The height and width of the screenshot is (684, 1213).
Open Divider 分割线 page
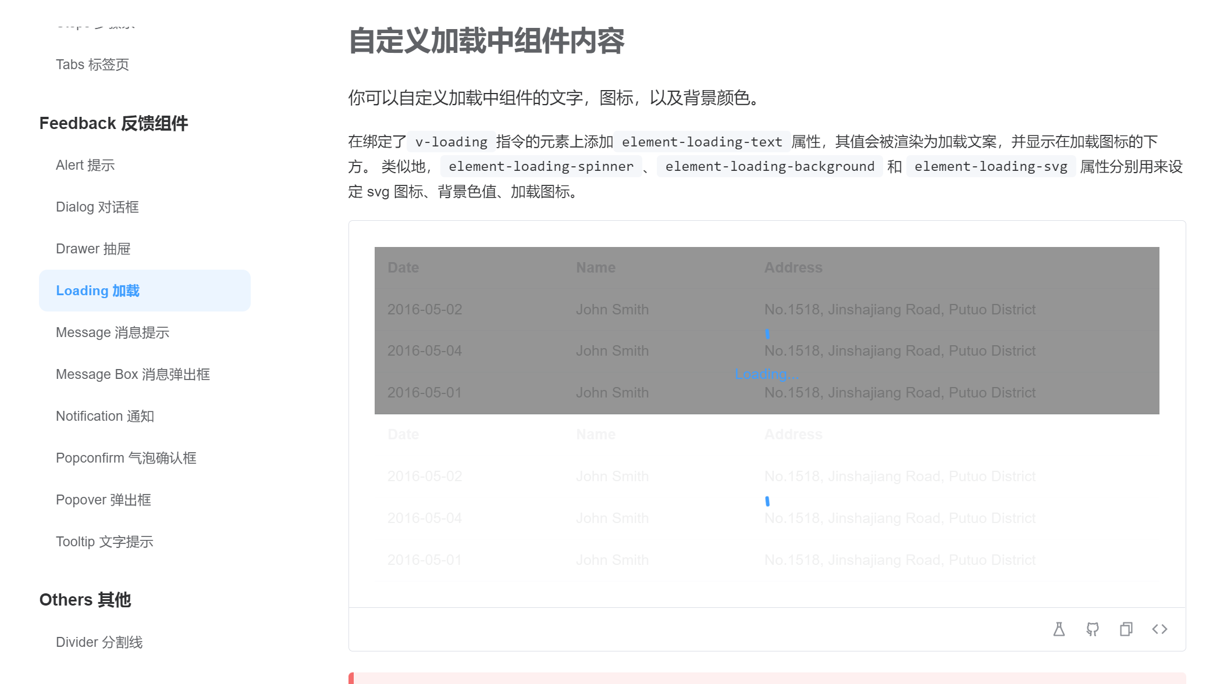pos(99,642)
